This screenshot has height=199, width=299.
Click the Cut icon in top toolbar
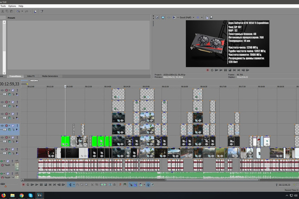[3, 11]
